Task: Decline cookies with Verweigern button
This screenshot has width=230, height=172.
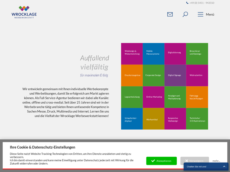Action: tap(194, 161)
